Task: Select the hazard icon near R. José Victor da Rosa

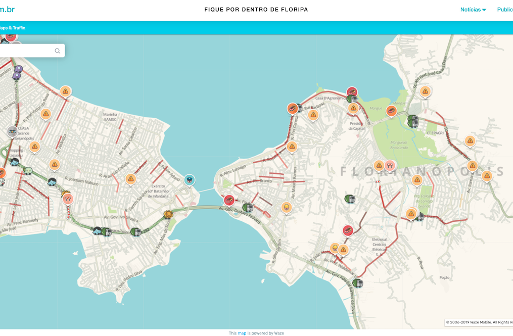Action: point(45,114)
